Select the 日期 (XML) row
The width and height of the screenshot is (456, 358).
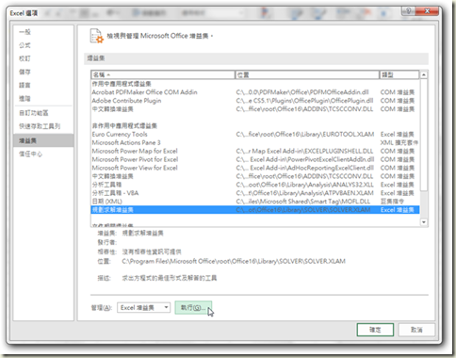[x=255, y=202]
